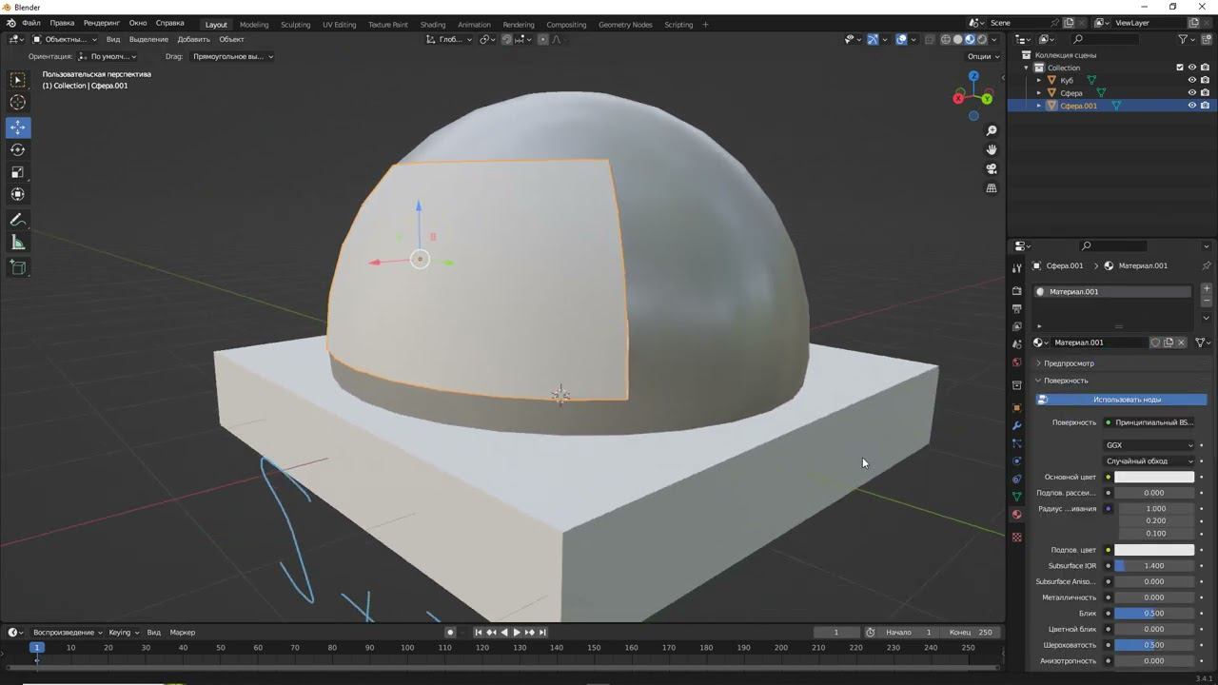Select the Measure ruler tool
This screenshot has width=1218, height=685.
coord(18,244)
